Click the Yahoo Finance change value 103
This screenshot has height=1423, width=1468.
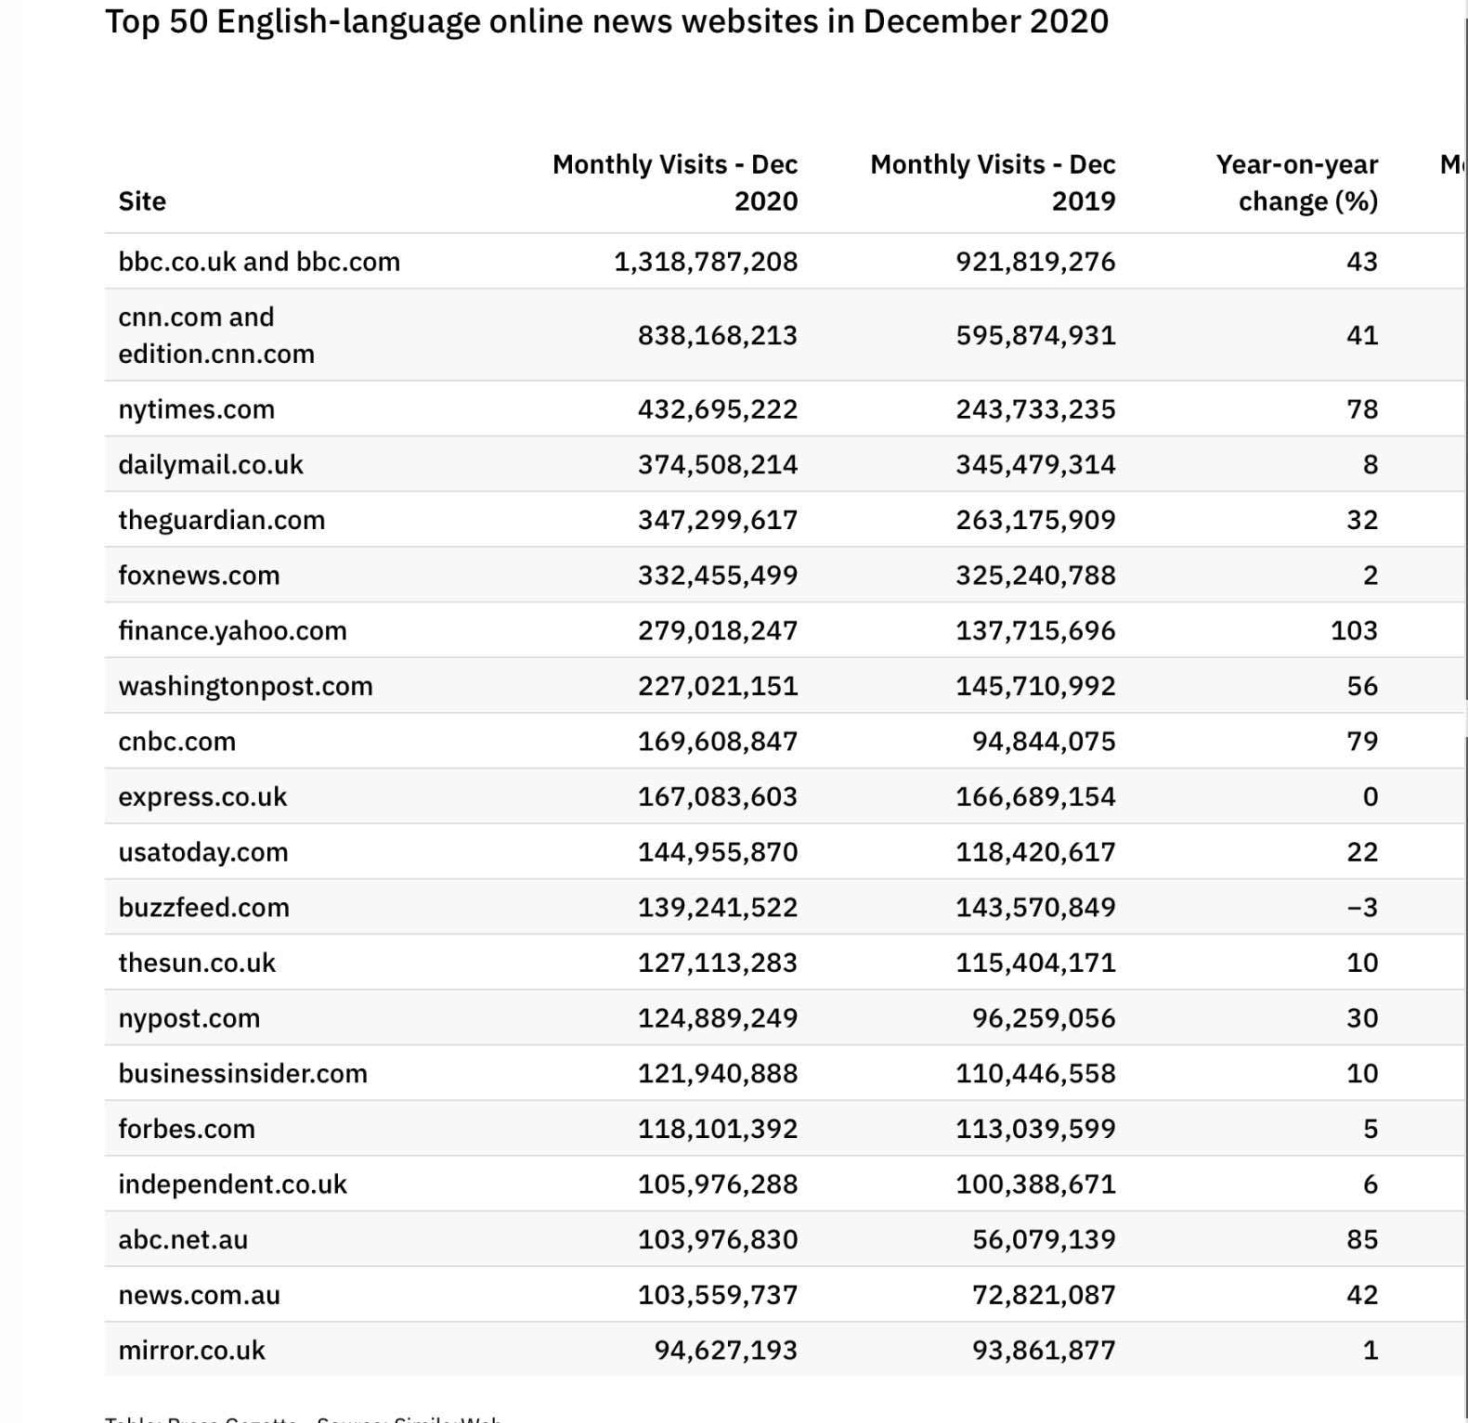tap(1355, 631)
